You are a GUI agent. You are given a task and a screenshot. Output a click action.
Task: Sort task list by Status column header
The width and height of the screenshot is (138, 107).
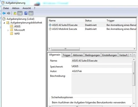94,21
